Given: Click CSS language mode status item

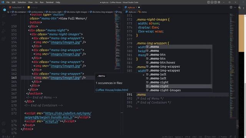Looking at the screenshot, I should (x=200, y=136).
